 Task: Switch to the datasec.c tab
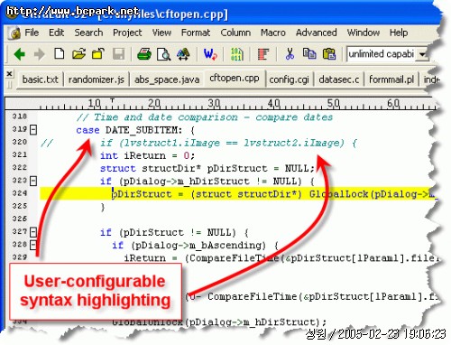(x=339, y=79)
